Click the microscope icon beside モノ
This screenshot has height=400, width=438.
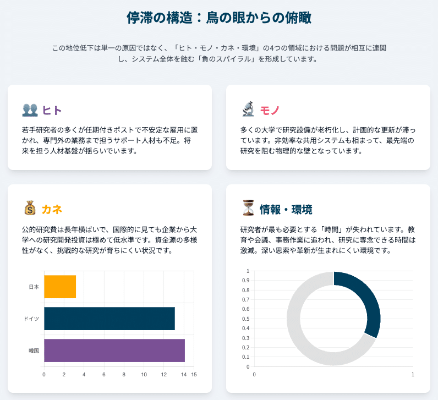tap(248, 109)
